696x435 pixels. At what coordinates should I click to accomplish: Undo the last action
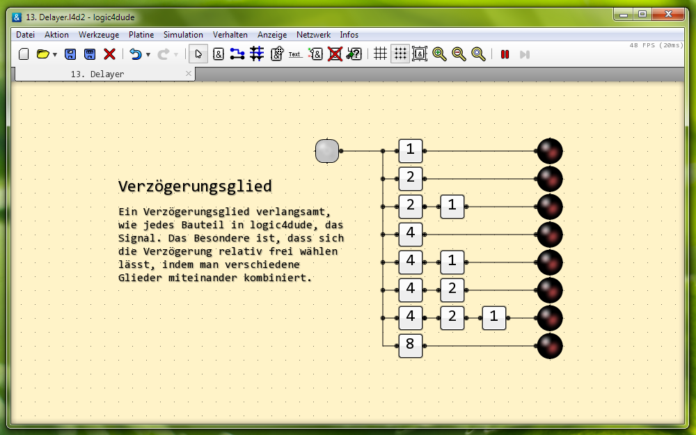click(x=136, y=54)
